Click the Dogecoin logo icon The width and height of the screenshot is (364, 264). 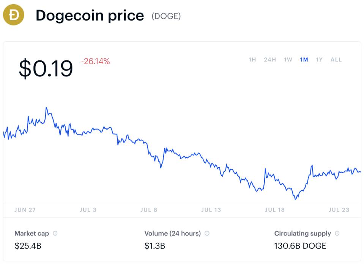pyautogui.click(x=13, y=15)
